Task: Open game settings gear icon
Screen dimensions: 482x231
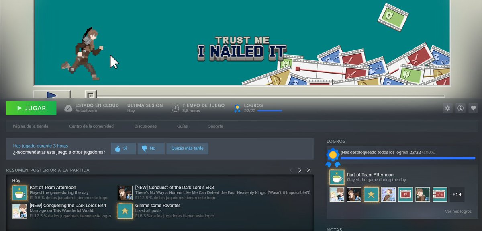Action: click(x=447, y=108)
